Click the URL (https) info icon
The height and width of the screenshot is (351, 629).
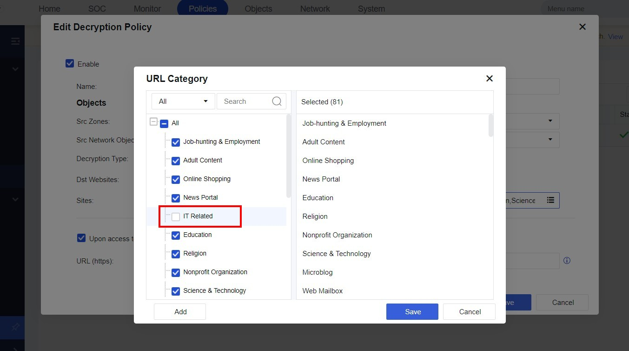pyautogui.click(x=567, y=261)
